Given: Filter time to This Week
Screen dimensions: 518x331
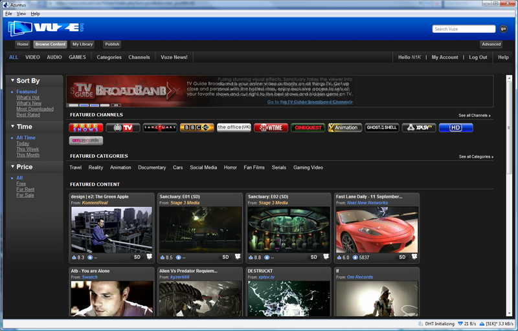Looking at the screenshot, I should click(28, 149).
